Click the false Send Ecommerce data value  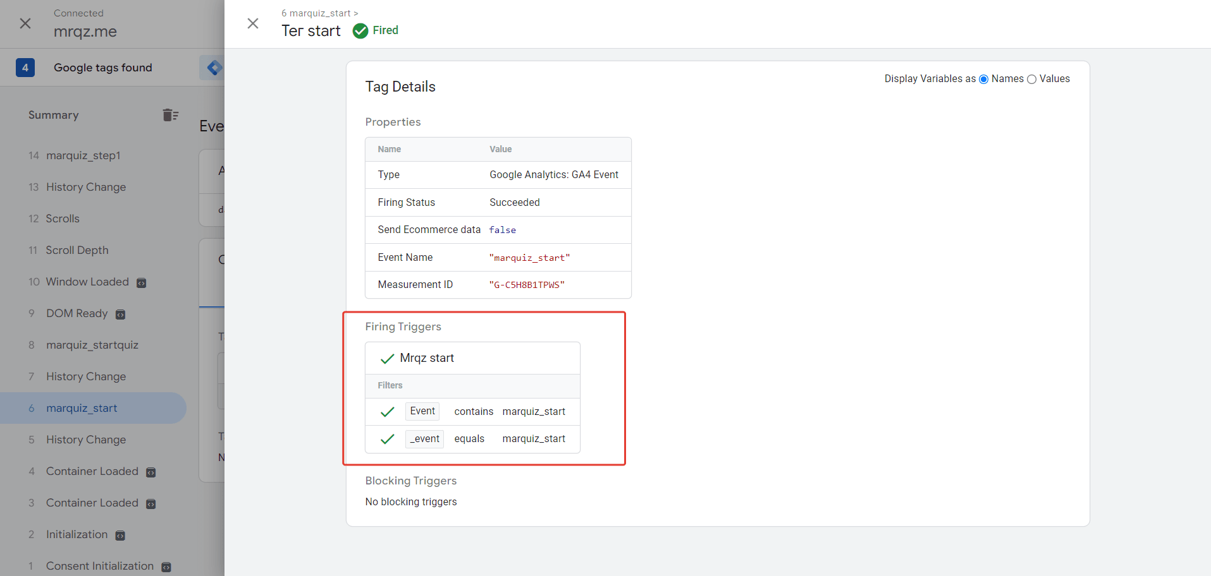(503, 230)
